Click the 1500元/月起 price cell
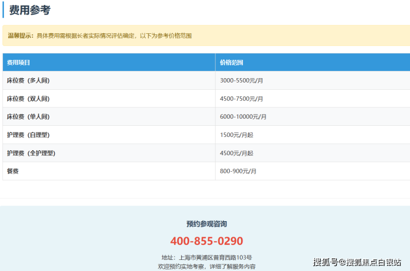This screenshot has height=271, width=410. point(237,135)
